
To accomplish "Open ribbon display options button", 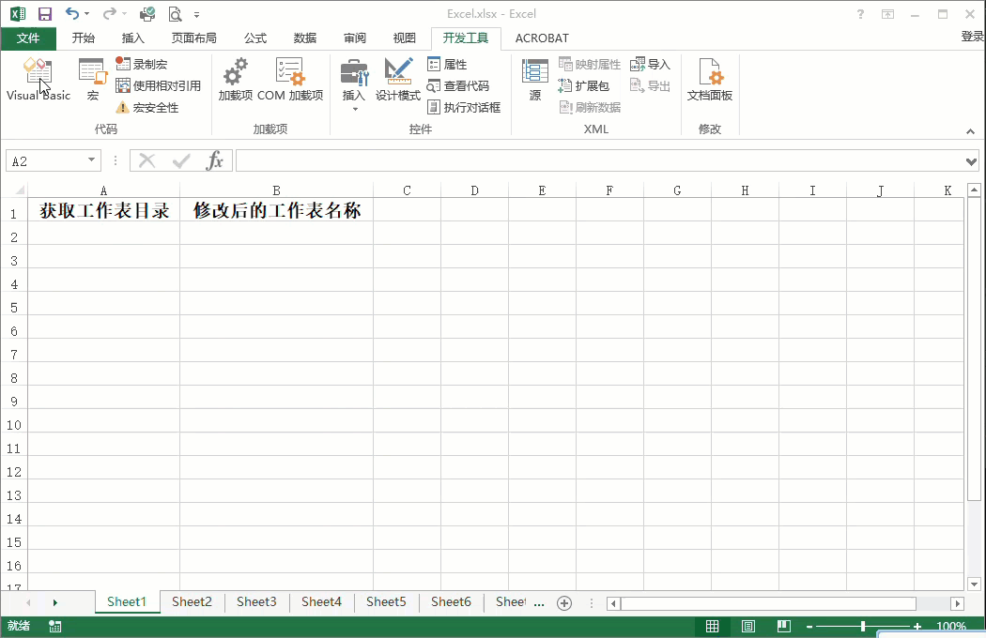I will tap(888, 14).
